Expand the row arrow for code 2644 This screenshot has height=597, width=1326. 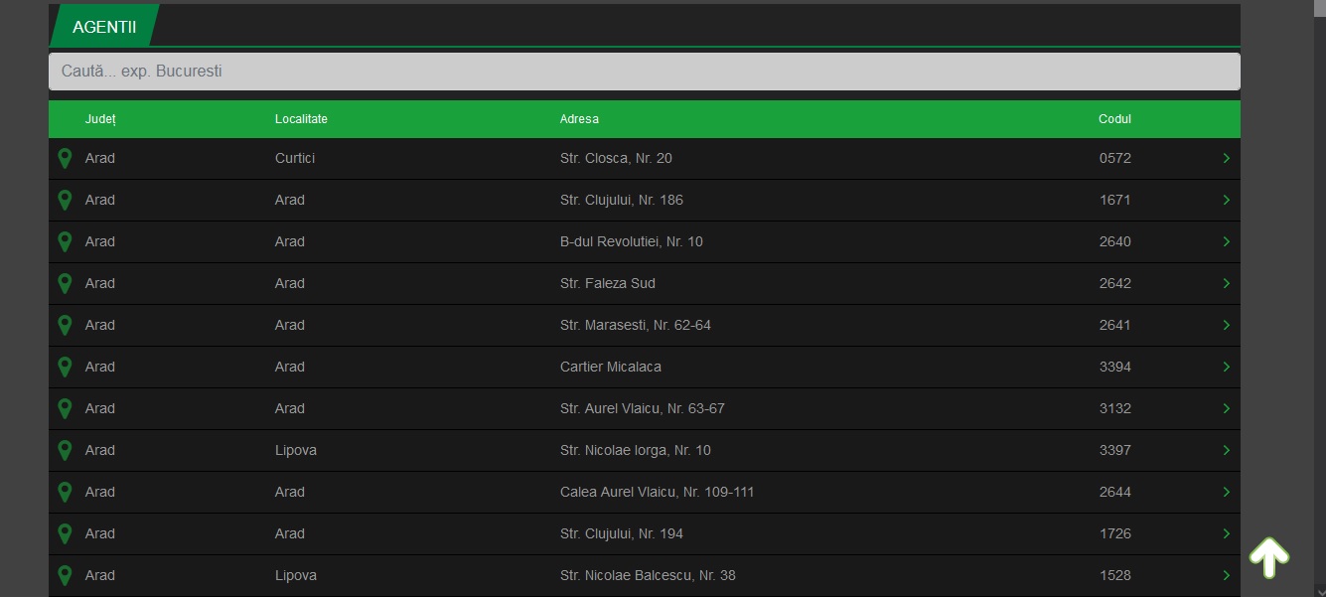[x=1227, y=492]
